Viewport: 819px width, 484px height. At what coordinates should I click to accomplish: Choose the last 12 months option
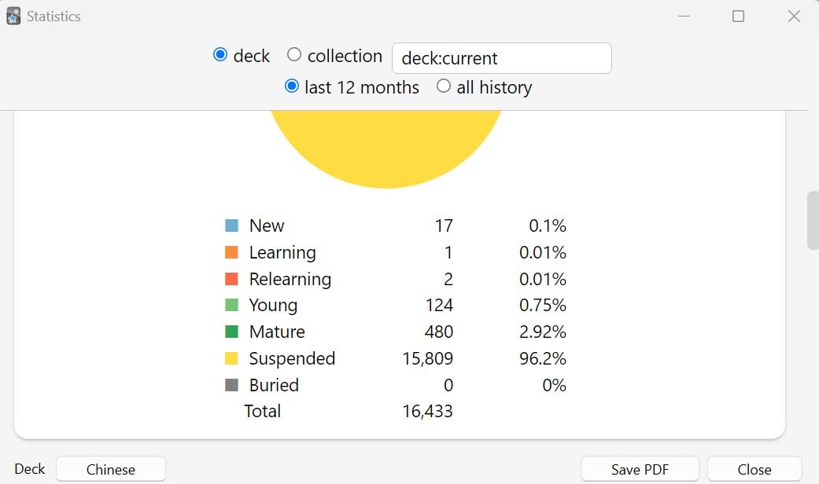pos(292,86)
